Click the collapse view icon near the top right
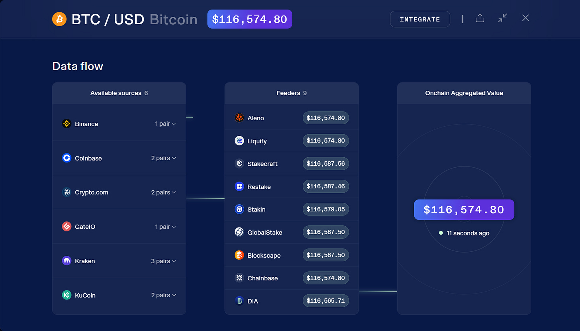 click(x=502, y=18)
